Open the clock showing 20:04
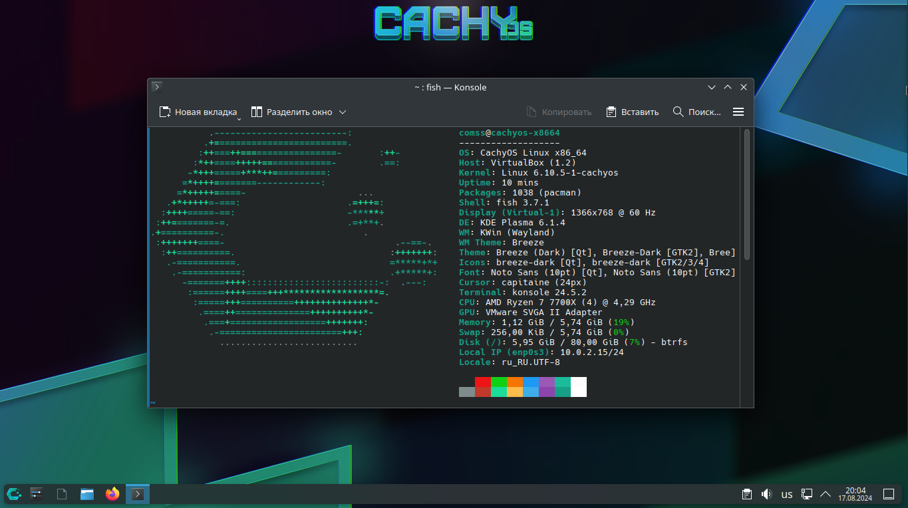The height and width of the screenshot is (508, 908). point(855,494)
